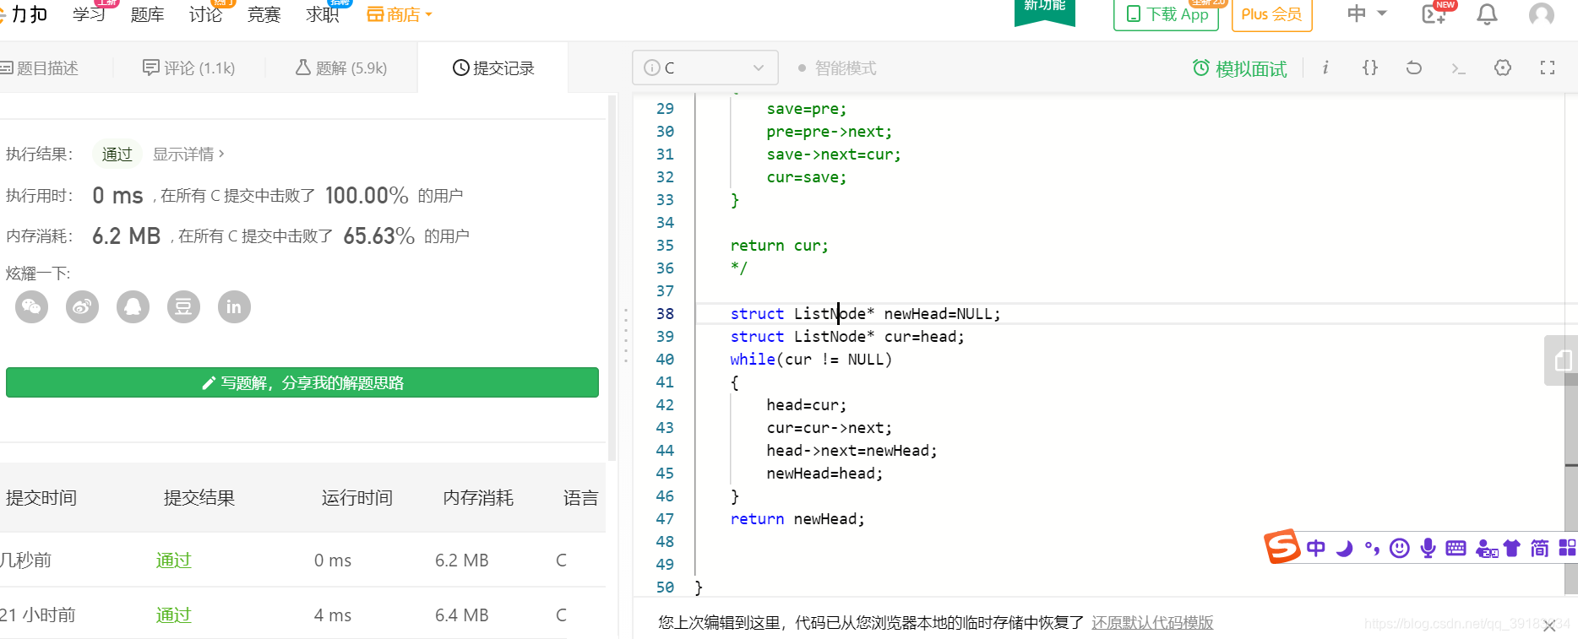The height and width of the screenshot is (639, 1578).
Task: Open Sogou emoji panel
Action: pos(1400,549)
